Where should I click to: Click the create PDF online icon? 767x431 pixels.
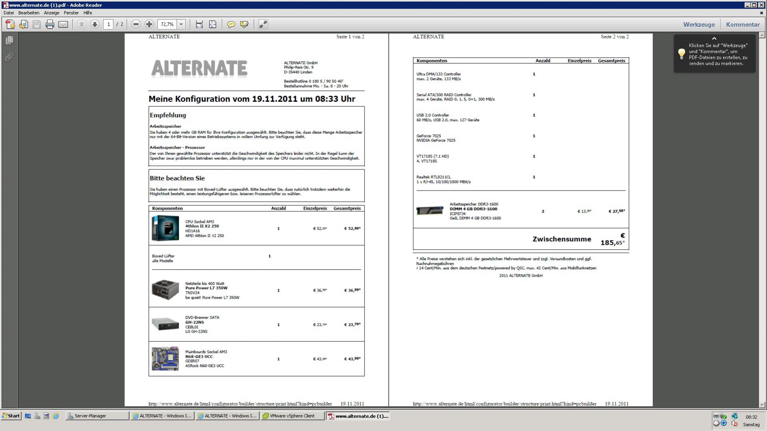[10, 24]
